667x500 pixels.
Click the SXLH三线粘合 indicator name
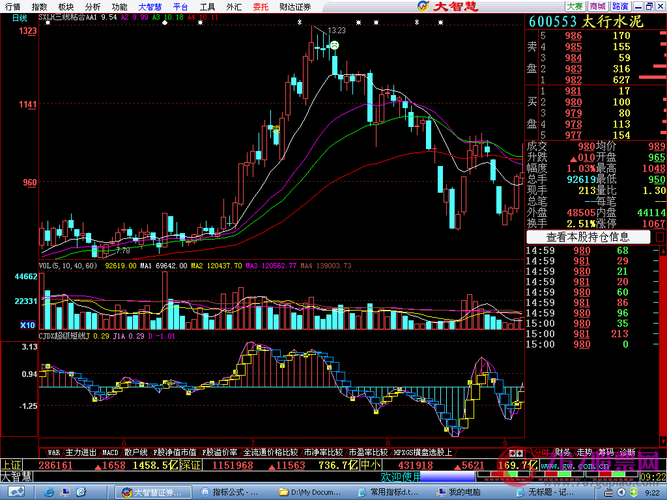pos(63,17)
